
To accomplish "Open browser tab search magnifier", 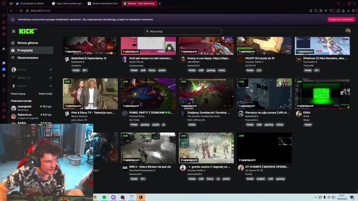I will point(338,4).
